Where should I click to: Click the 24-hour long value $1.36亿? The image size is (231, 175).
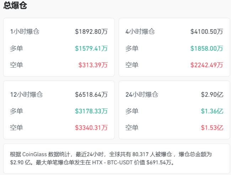(212, 111)
